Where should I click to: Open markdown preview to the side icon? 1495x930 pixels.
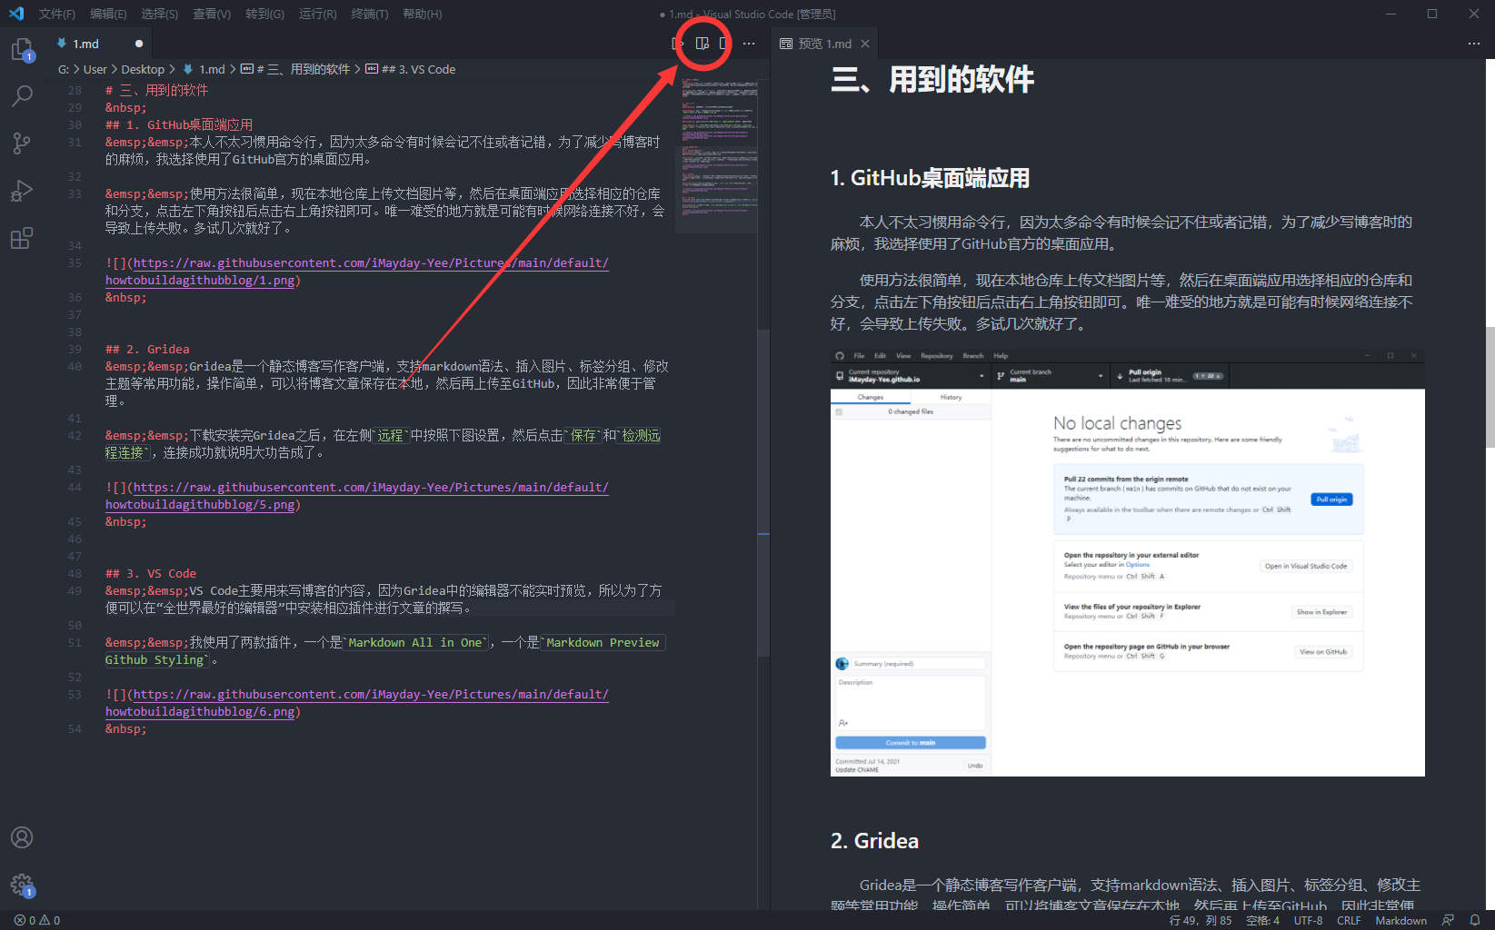(x=703, y=44)
